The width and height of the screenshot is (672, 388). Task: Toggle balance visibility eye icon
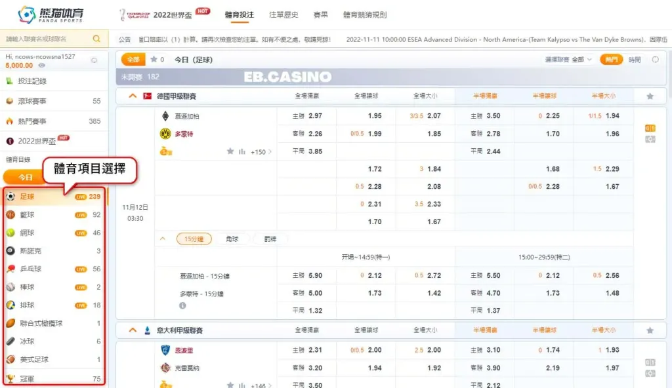[x=42, y=66]
